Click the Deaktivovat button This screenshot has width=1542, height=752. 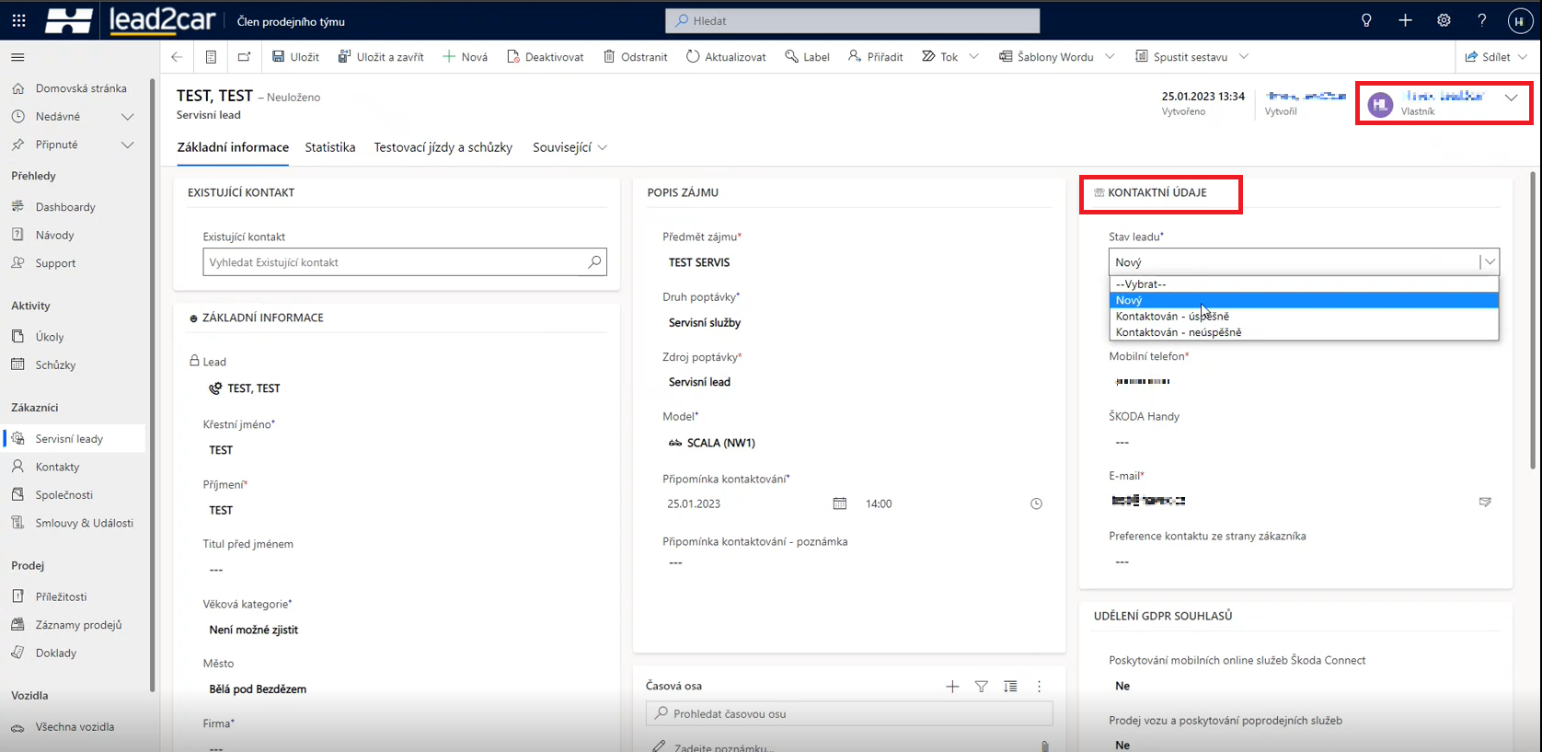pyautogui.click(x=545, y=57)
